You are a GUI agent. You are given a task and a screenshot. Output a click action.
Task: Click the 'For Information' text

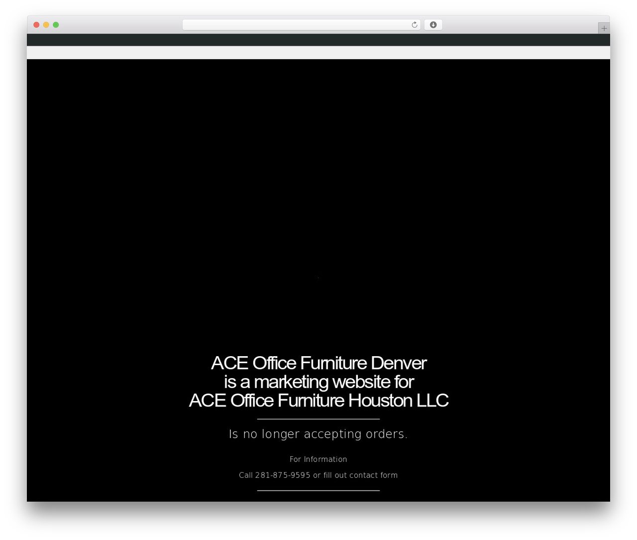(318, 459)
